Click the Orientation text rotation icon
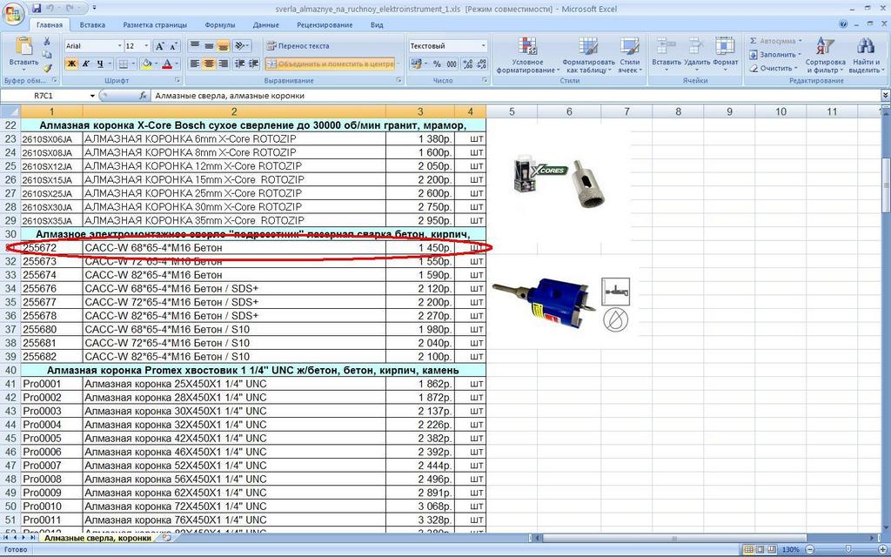891x557 pixels. (242, 46)
